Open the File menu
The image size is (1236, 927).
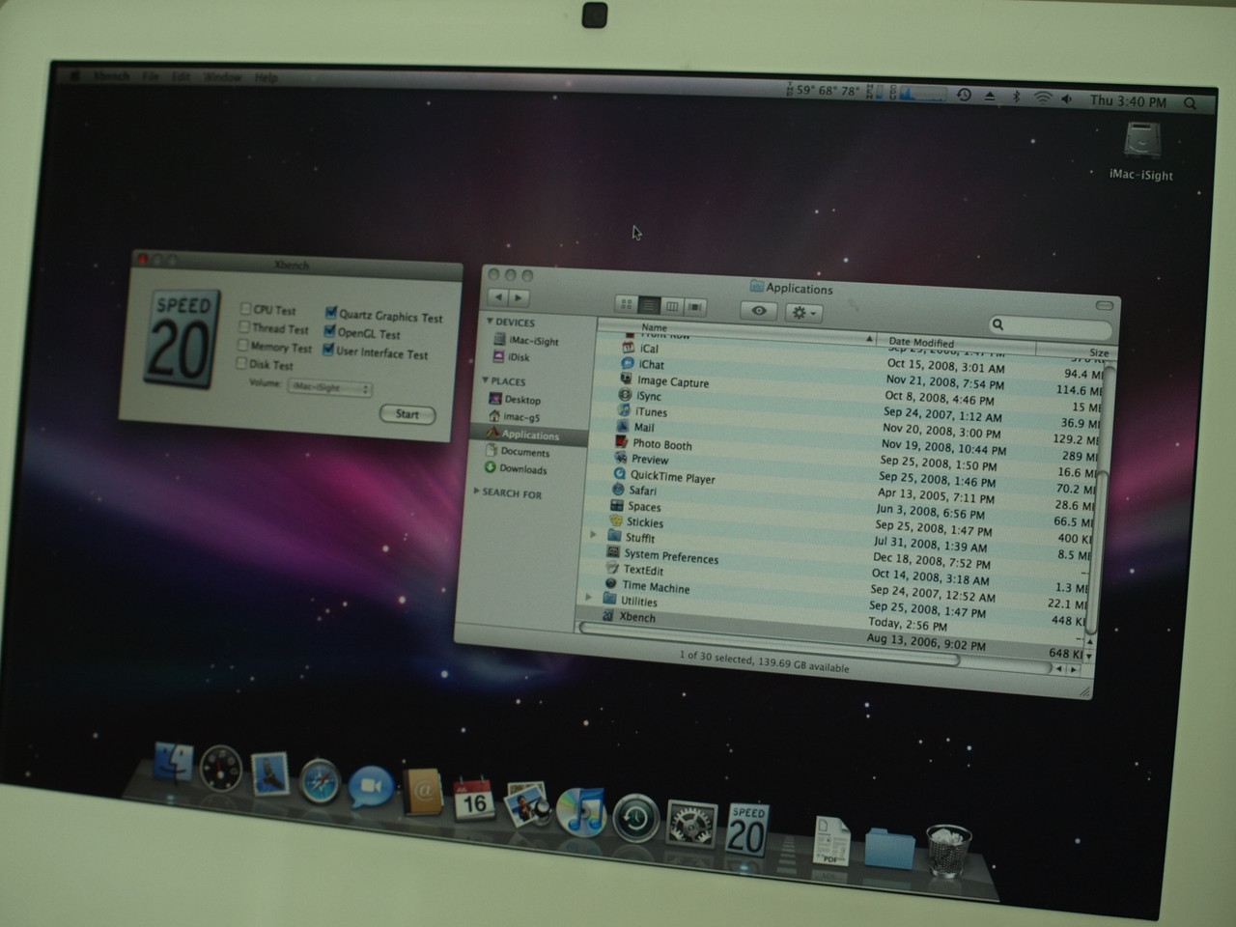(150, 76)
